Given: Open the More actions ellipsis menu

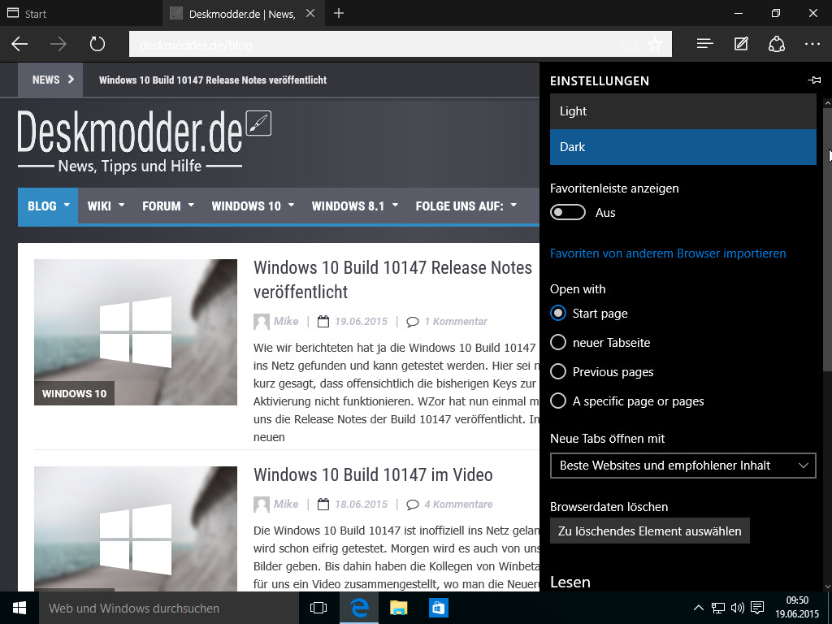Looking at the screenshot, I should pyautogui.click(x=812, y=44).
